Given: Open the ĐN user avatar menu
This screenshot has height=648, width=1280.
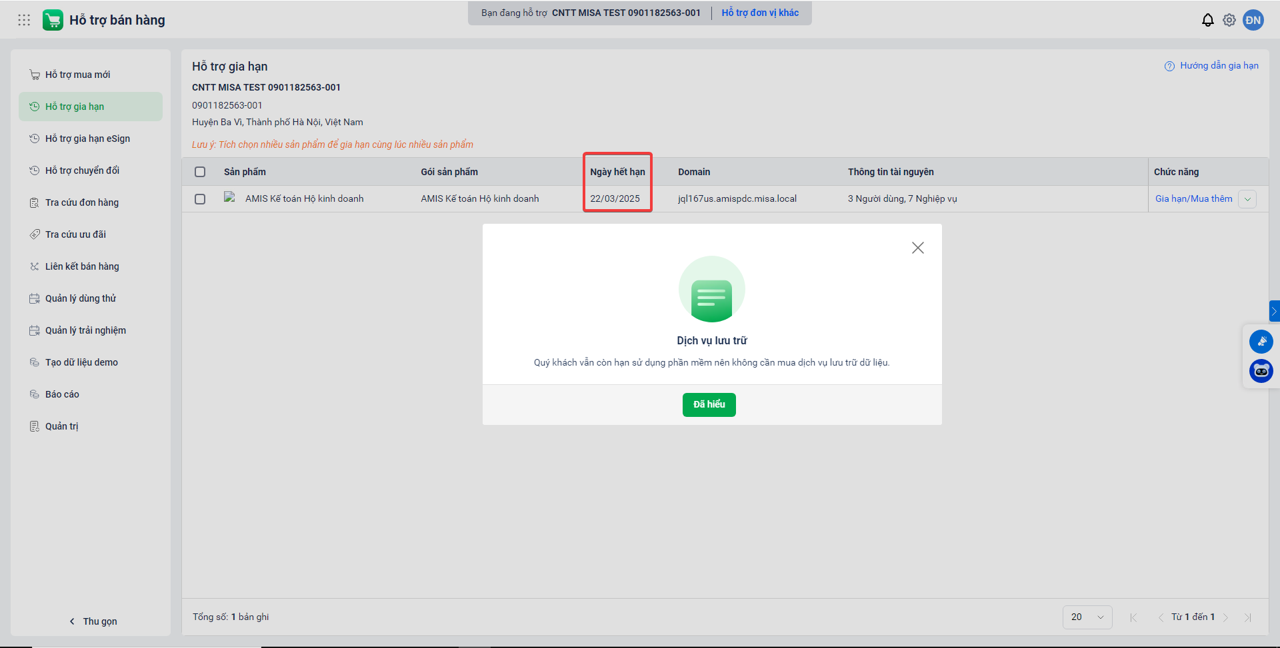Looking at the screenshot, I should (x=1253, y=20).
